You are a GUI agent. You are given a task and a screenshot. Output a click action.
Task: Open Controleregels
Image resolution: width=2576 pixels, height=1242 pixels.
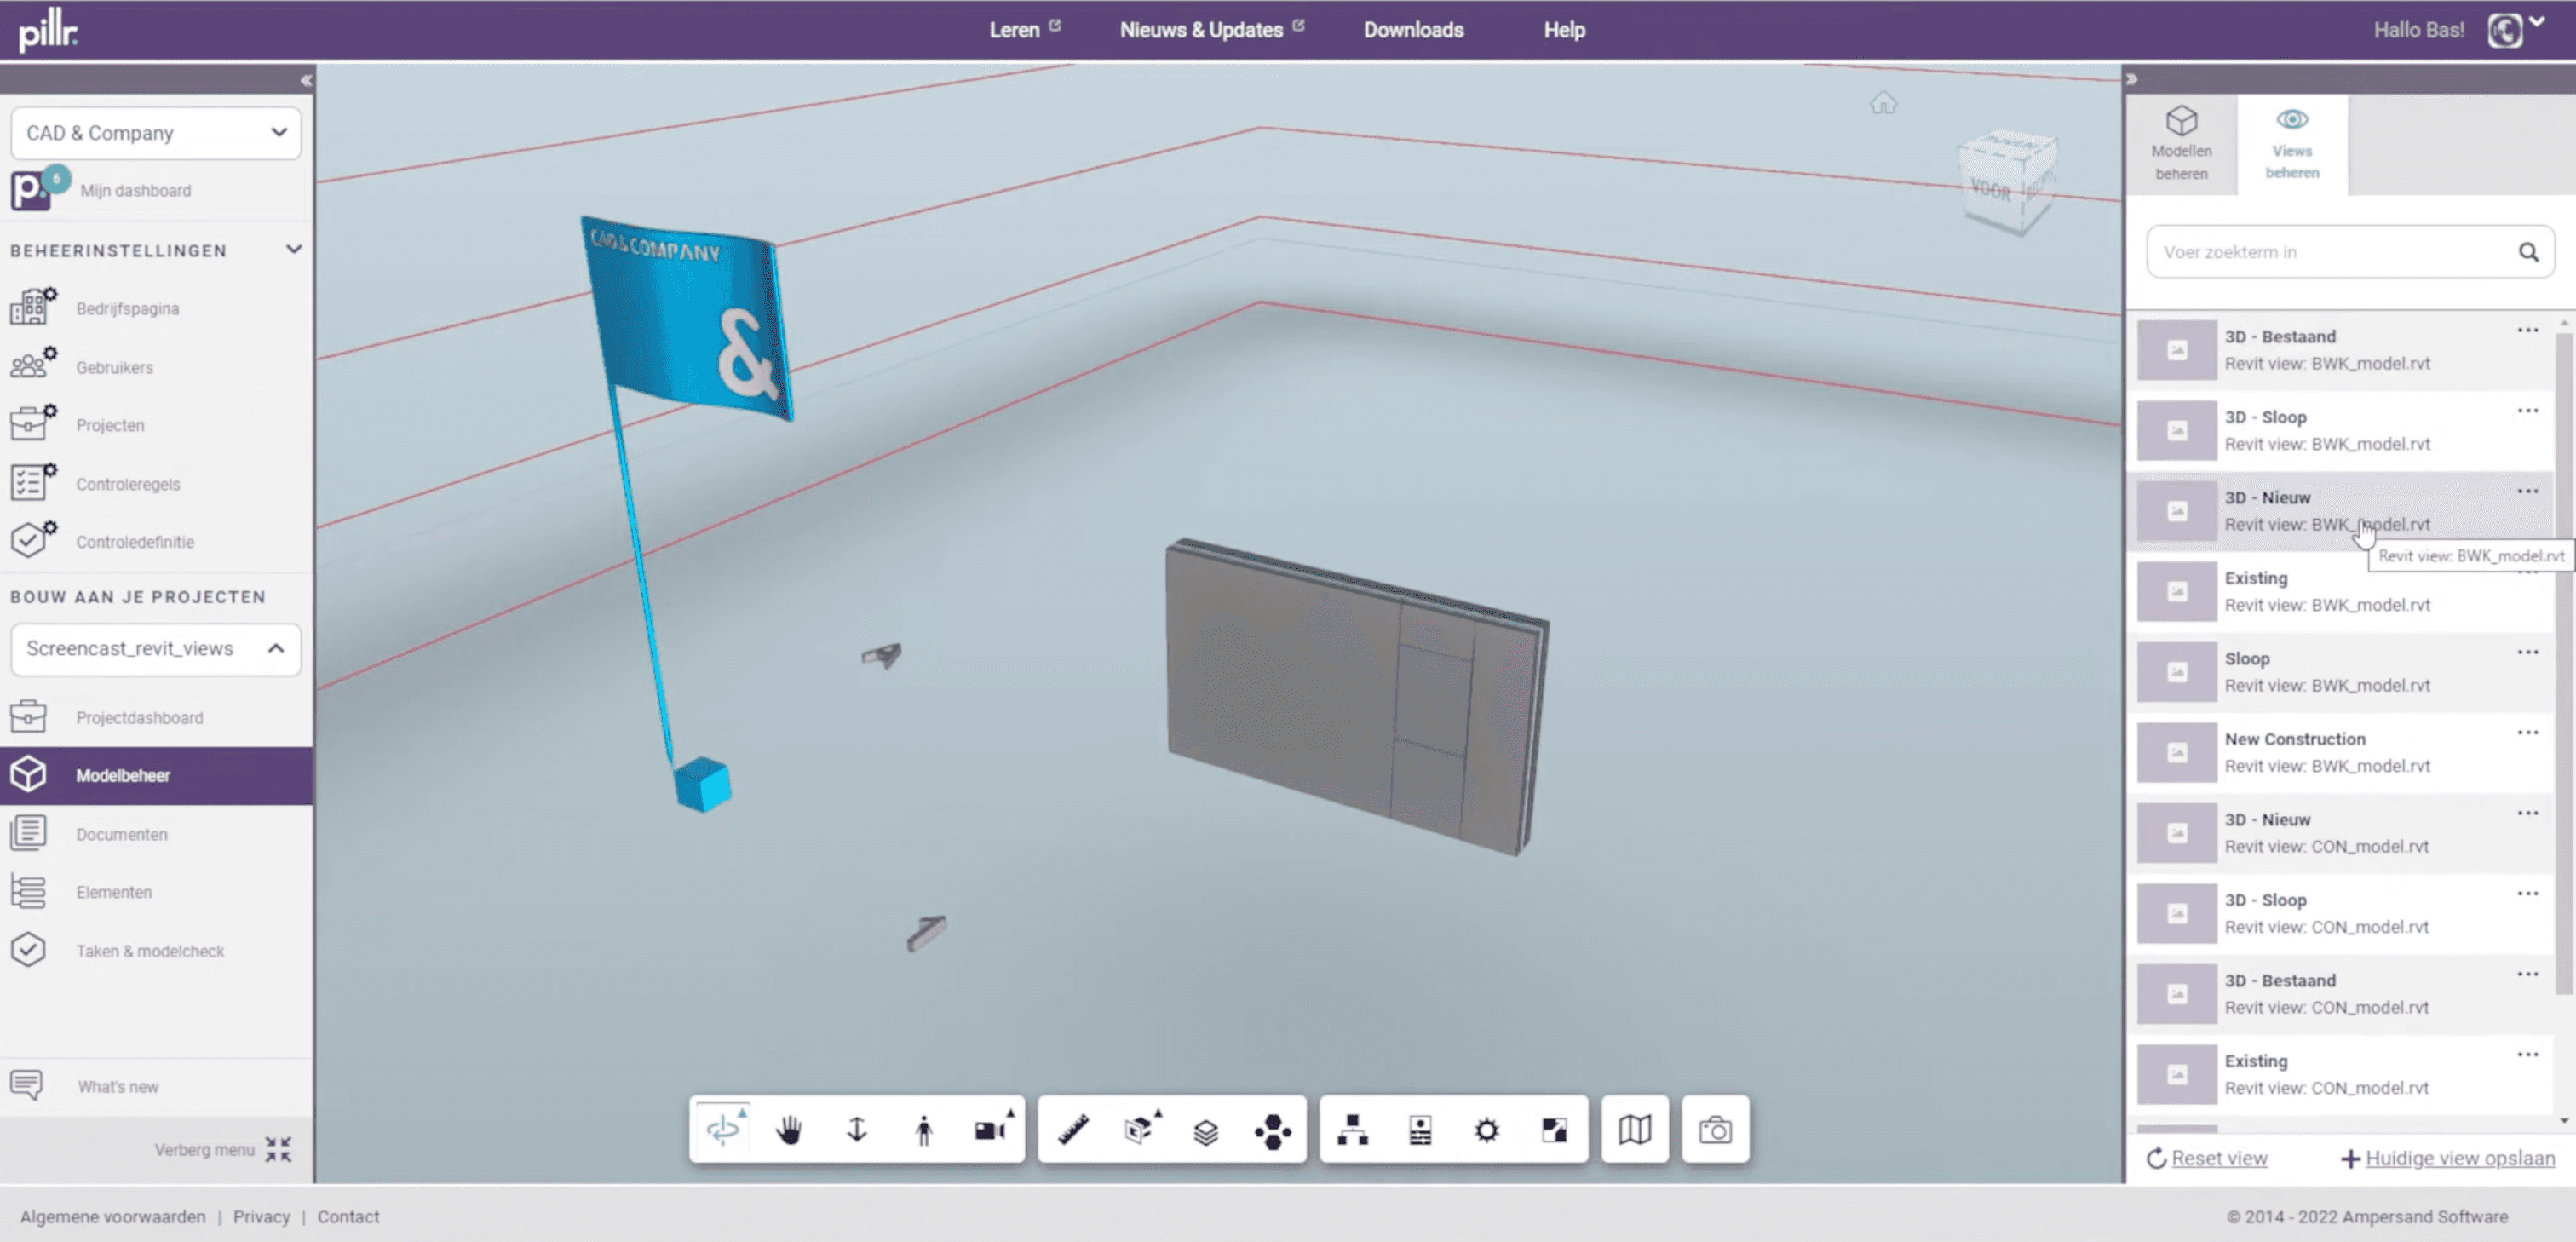point(128,484)
